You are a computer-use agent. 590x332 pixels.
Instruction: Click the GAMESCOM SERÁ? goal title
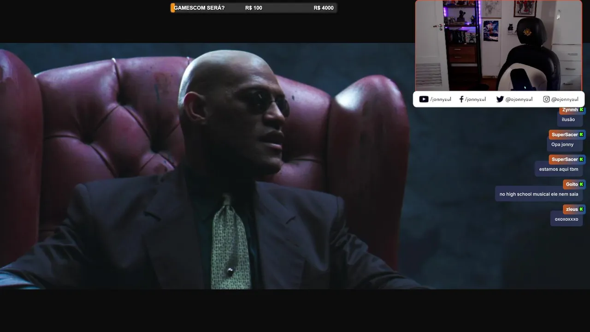tap(199, 8)
